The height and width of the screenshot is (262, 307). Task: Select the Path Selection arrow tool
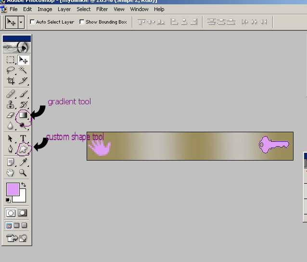11,138
